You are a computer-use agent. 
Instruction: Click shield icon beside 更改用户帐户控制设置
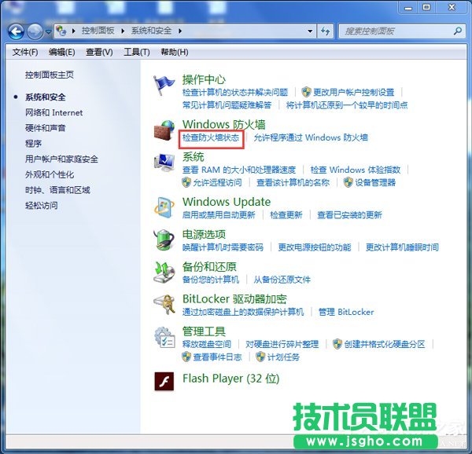(x=306, y=92)
